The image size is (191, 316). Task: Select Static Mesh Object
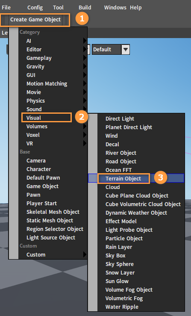click(50, 221)
